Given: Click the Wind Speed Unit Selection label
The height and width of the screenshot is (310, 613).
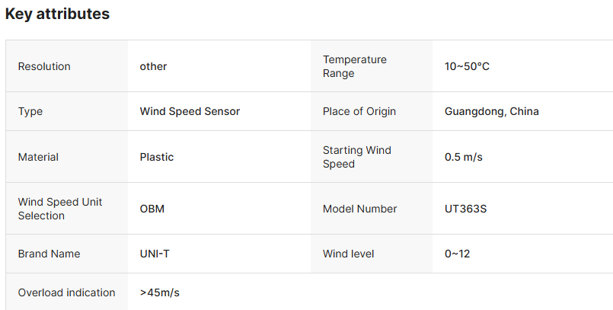Looking at the screenshot, I should (x=60, y=209).
